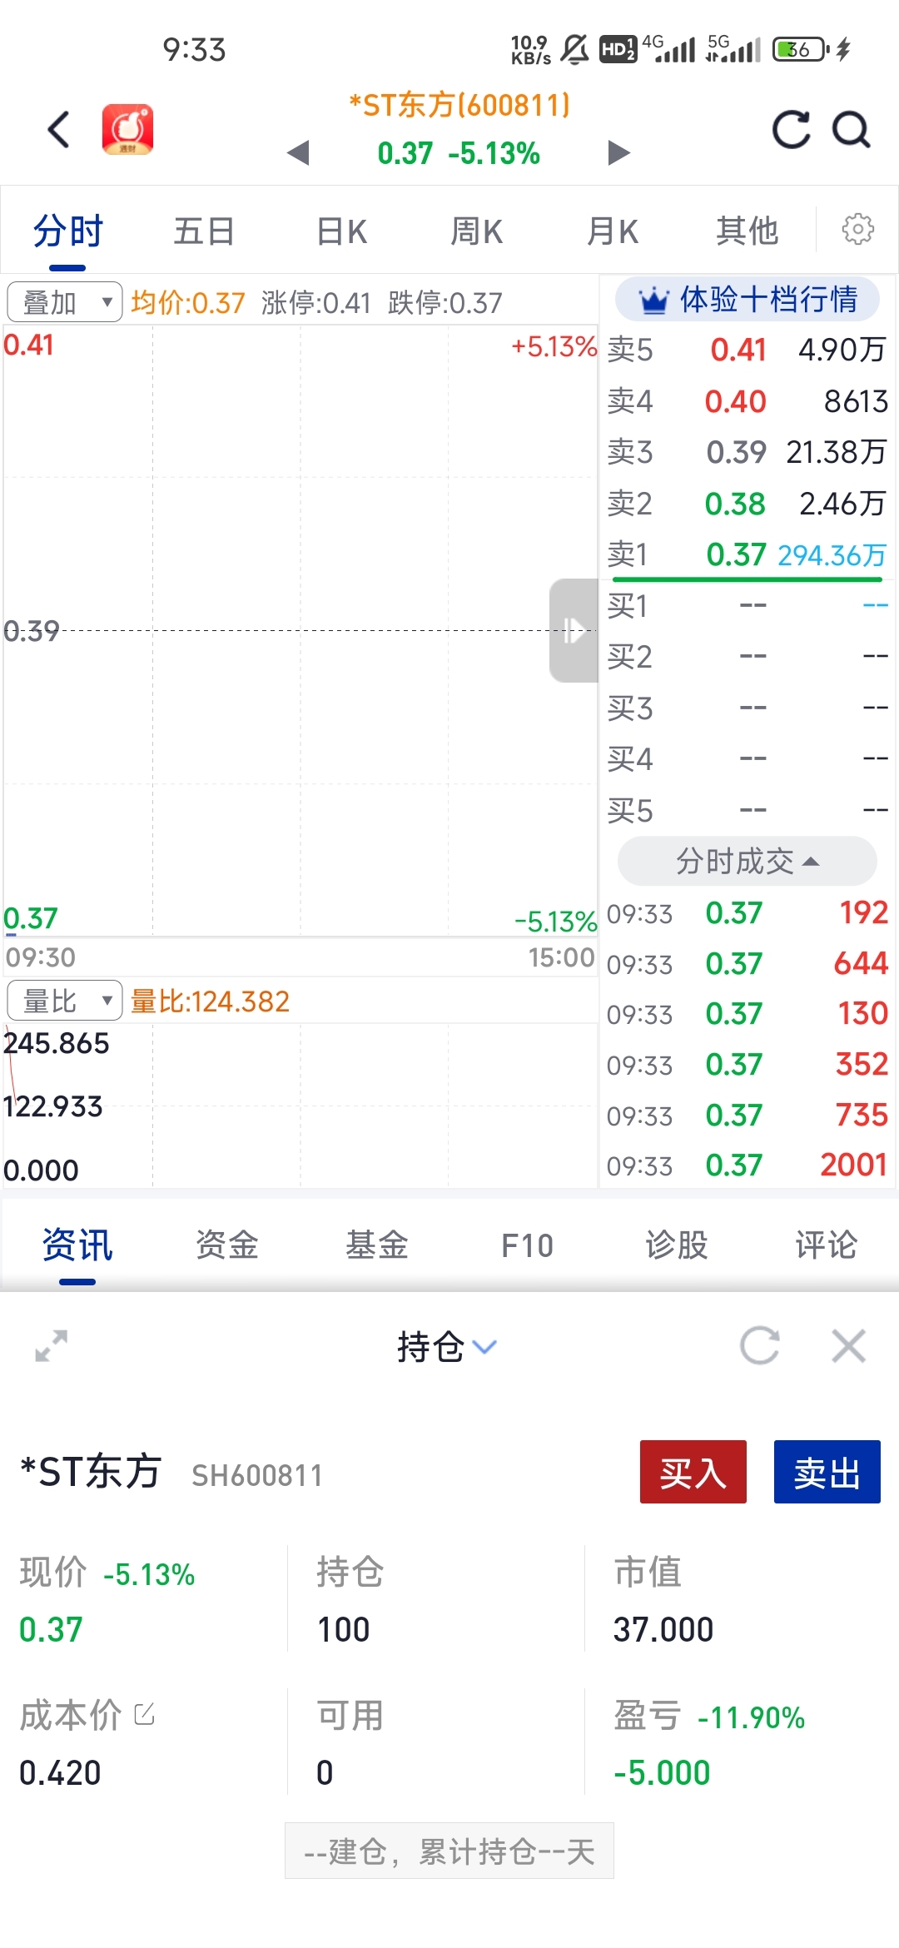Tap the back arrow icon
This screenshot has width=899, height=1948.
click(x=59, y=130)
